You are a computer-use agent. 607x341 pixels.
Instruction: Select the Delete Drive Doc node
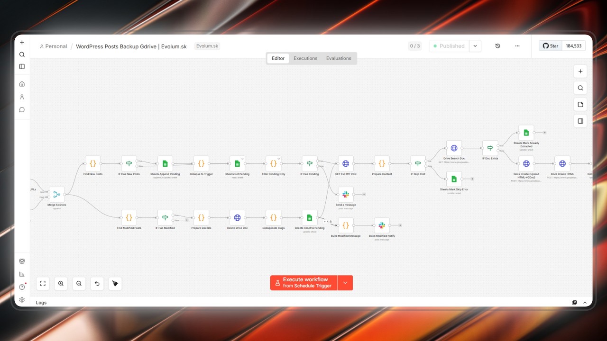[x=237, y=218]
